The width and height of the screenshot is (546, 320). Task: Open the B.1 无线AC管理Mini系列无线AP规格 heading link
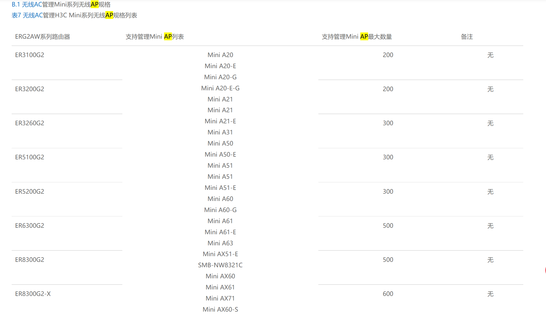coord(61,5)
